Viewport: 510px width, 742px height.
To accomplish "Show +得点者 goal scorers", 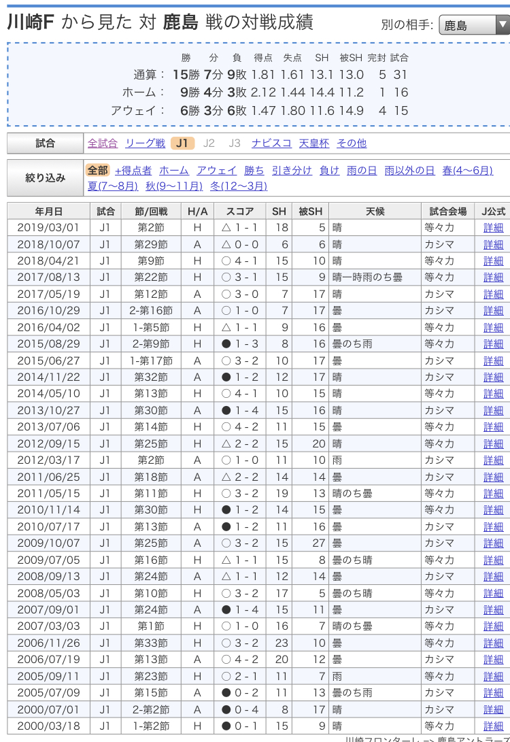I will 133,170.
